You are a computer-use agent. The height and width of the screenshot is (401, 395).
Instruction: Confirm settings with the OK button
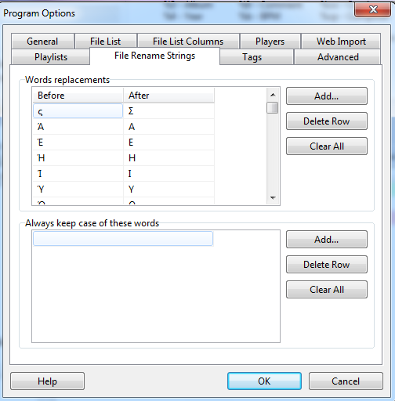(x=264, y=381)
